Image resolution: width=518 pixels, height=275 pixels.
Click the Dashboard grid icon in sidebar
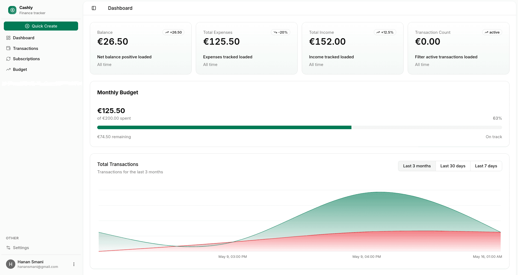[x=8, y=38]
